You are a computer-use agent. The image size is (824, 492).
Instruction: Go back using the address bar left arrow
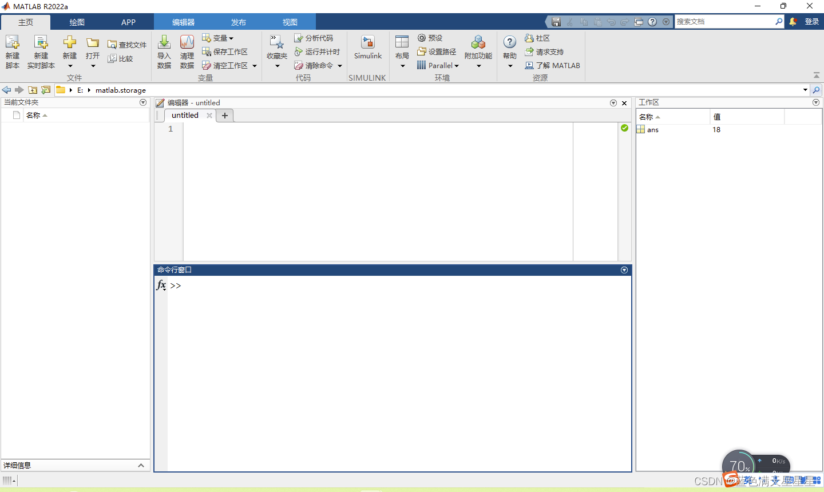pos(7,90)
